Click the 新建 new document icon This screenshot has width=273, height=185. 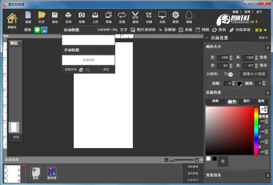pos(28,17)
